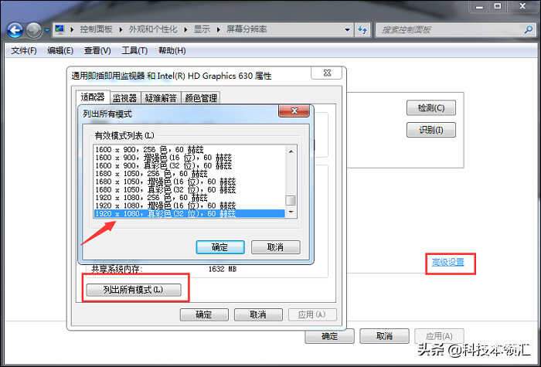
Task: Open the 工具(T) menu
Action: coord(134,51)
